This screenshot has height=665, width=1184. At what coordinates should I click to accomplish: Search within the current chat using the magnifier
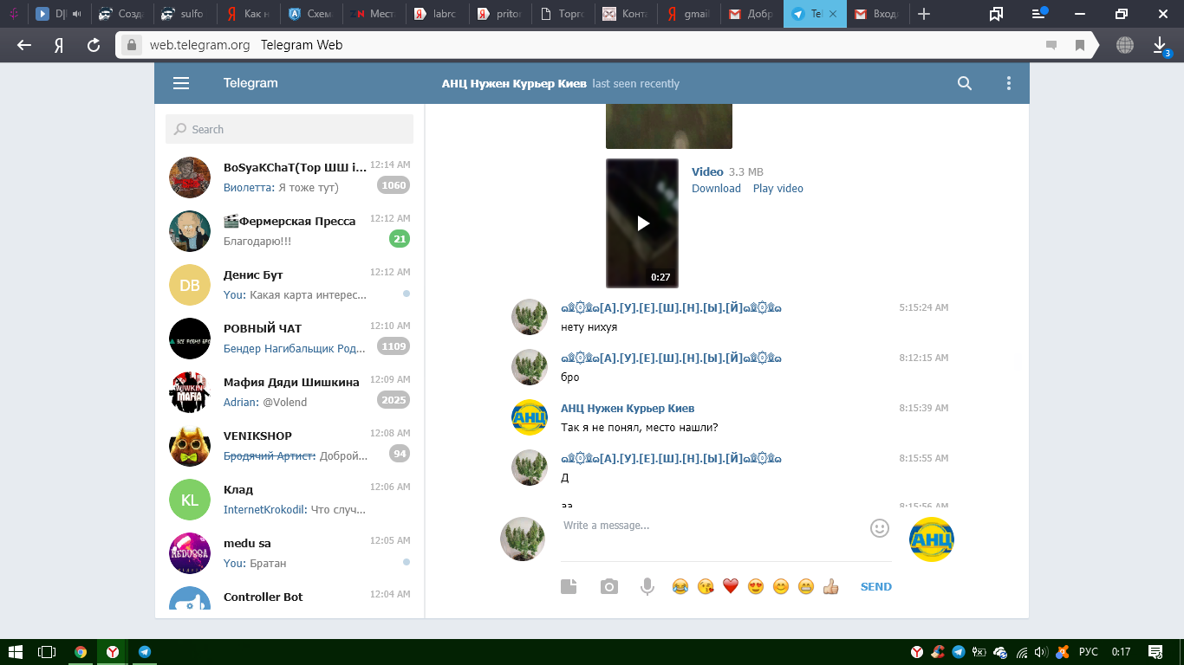tap(965, 83)
